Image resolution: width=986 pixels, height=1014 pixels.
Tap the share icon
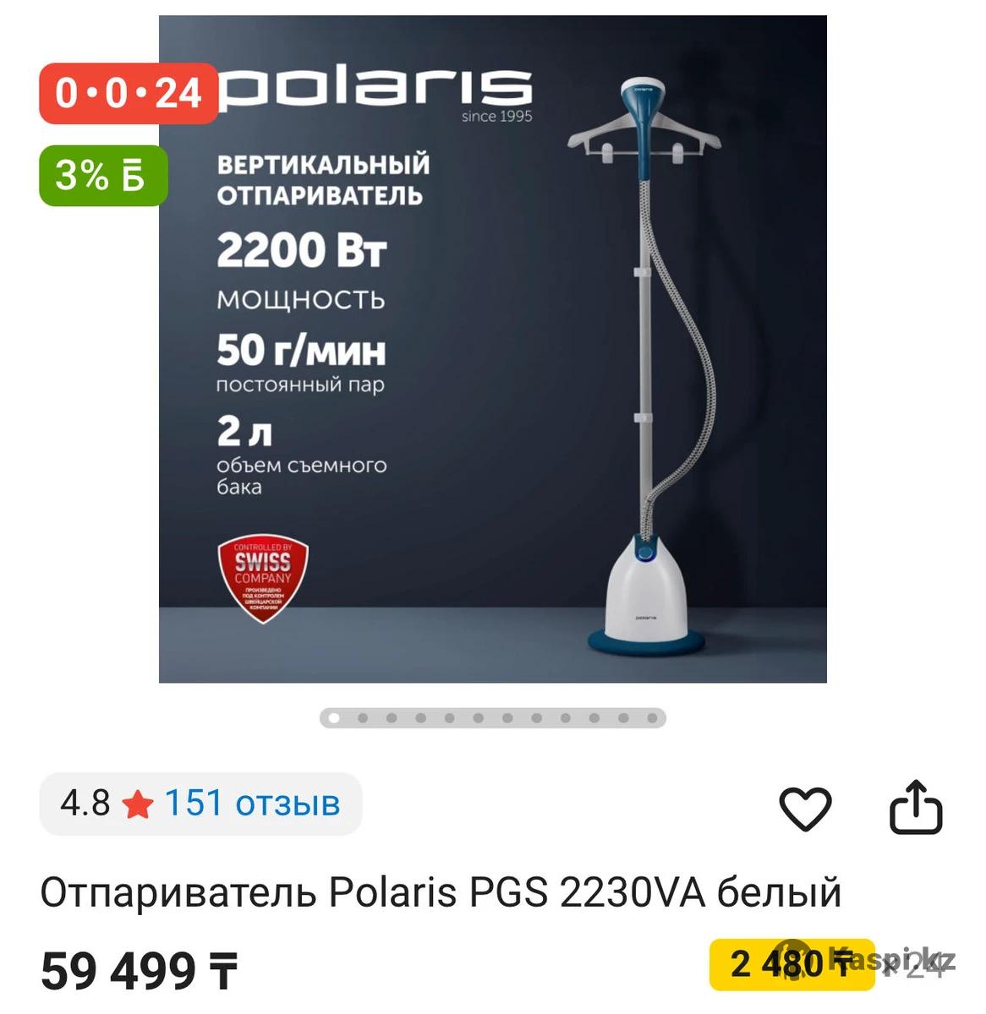(916, 808)
